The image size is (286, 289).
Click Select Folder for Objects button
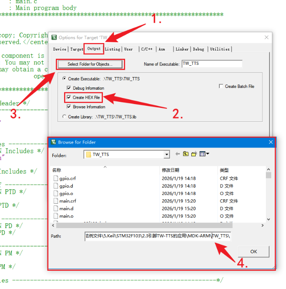[x=90, y=64]
